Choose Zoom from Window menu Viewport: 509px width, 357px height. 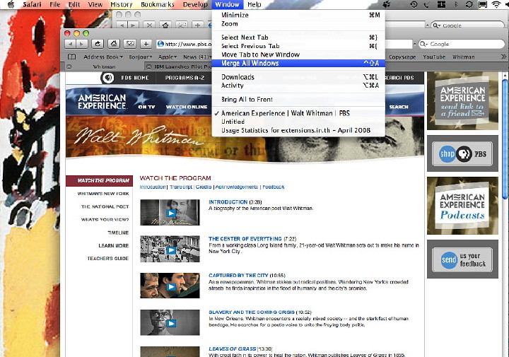point(298,24)
